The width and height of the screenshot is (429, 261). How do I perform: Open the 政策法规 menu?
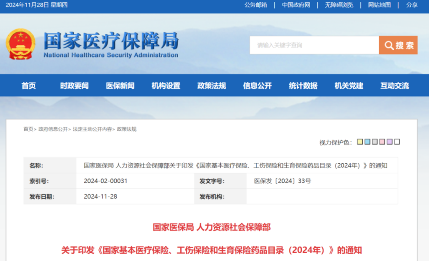212,86
